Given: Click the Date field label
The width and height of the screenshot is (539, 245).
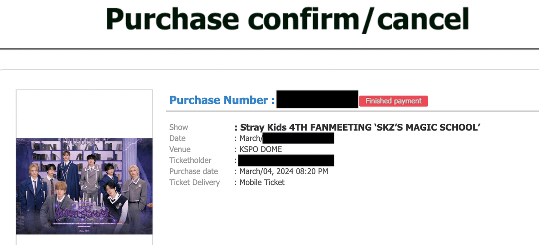Looking at the screenshot, I should pyautogui.click(x=177, y=138).
